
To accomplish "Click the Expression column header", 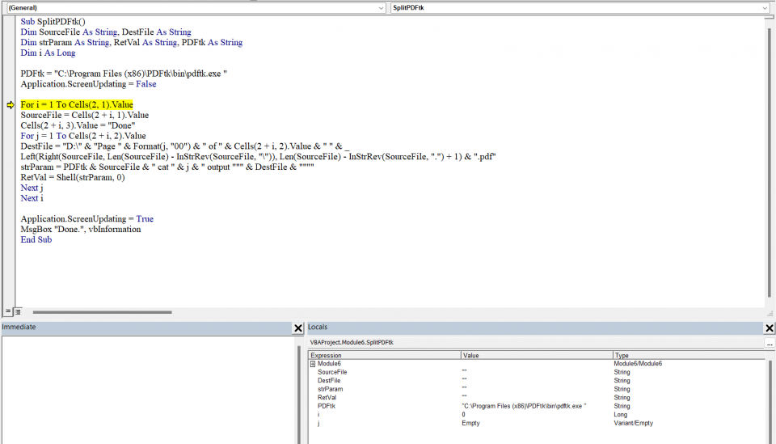I will click(384, 355).
